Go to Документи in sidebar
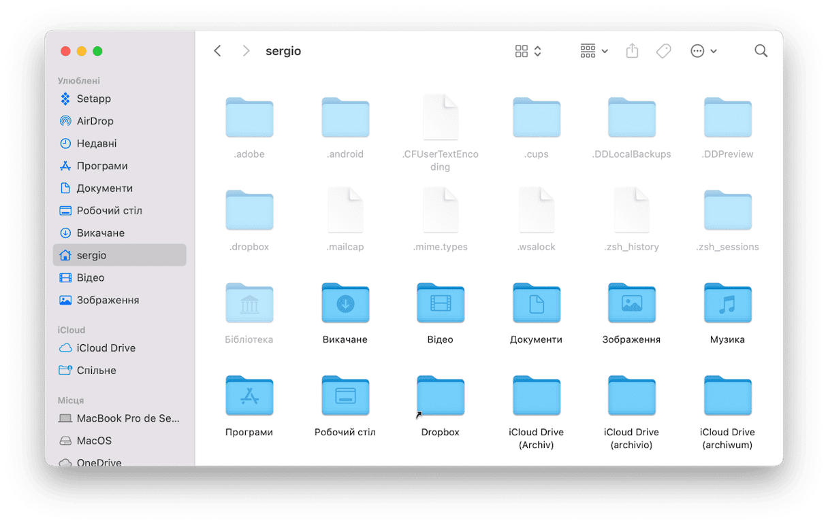 pos(104,188)
